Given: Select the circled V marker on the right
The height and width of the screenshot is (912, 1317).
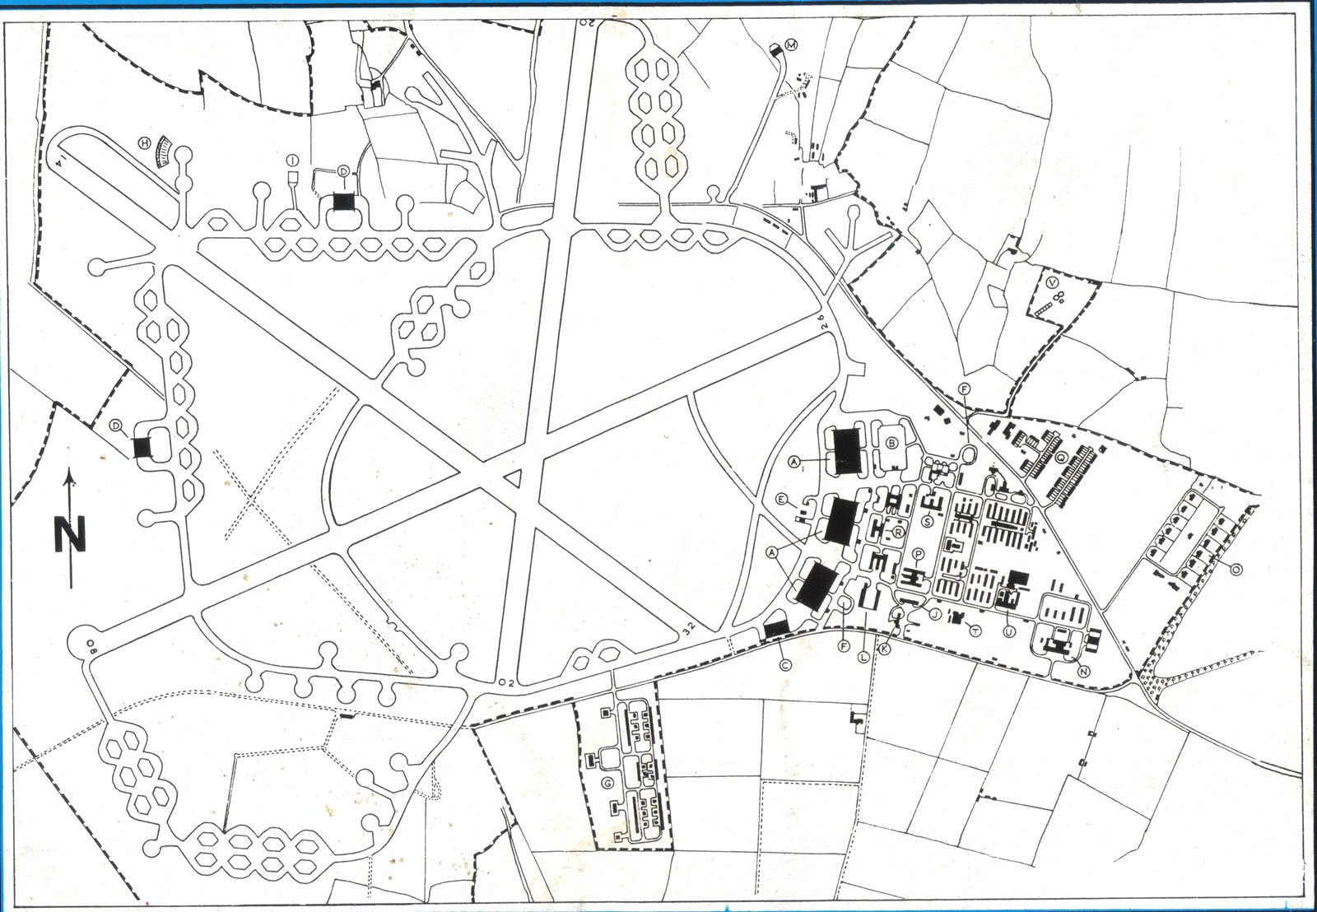Looking at the screenshot, I should pyautogui.click(x=1051, y=282).
